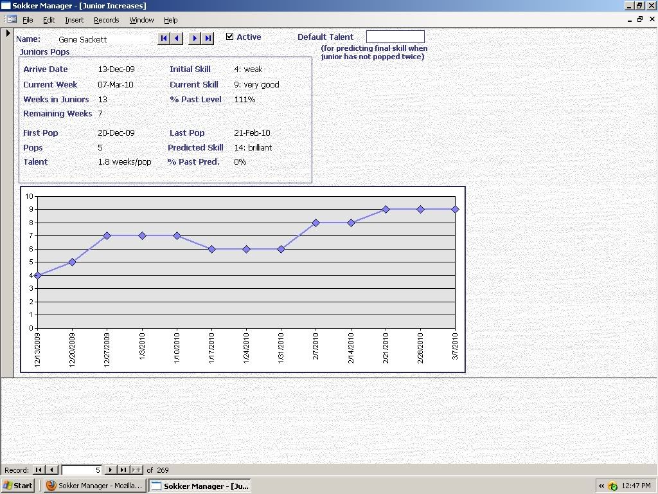Open the Records menu

106,20
